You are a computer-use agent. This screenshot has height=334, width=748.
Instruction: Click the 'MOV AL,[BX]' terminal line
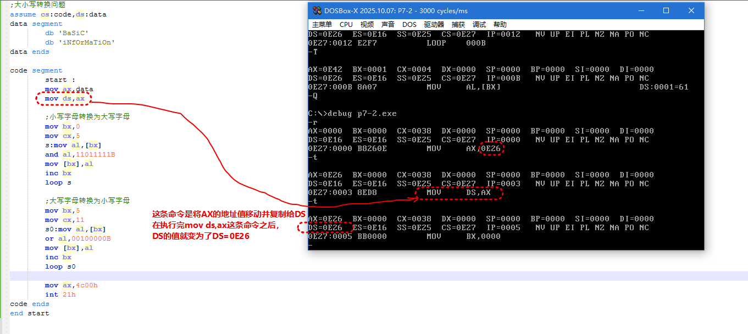[498, 87]
